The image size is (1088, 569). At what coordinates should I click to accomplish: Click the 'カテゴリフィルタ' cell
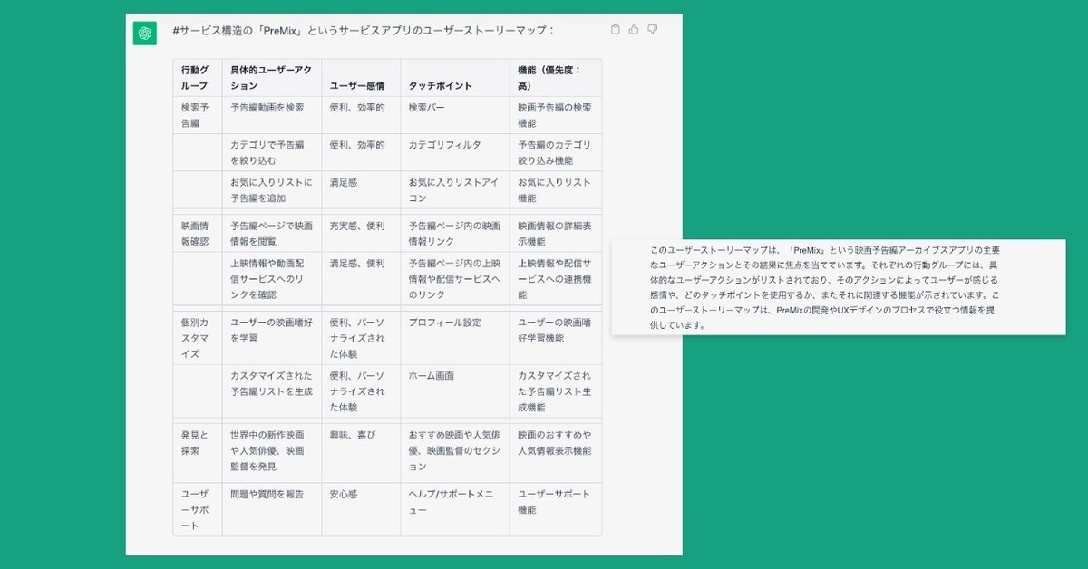click(x=455, y=152)
